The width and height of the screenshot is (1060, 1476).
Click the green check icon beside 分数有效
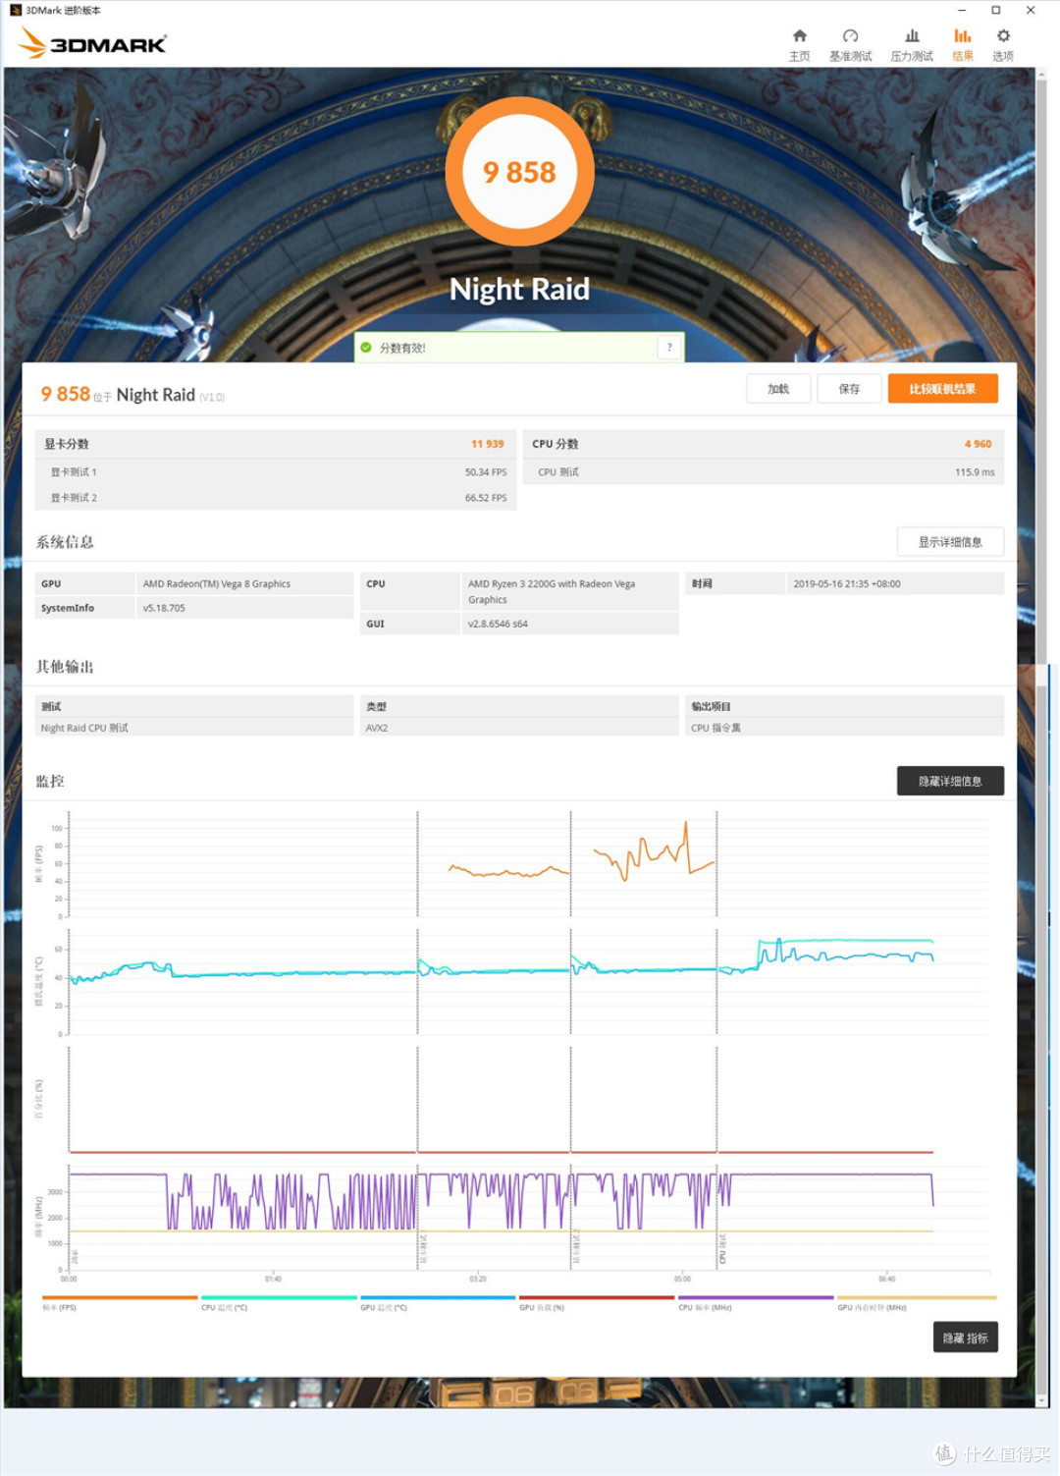366,348
